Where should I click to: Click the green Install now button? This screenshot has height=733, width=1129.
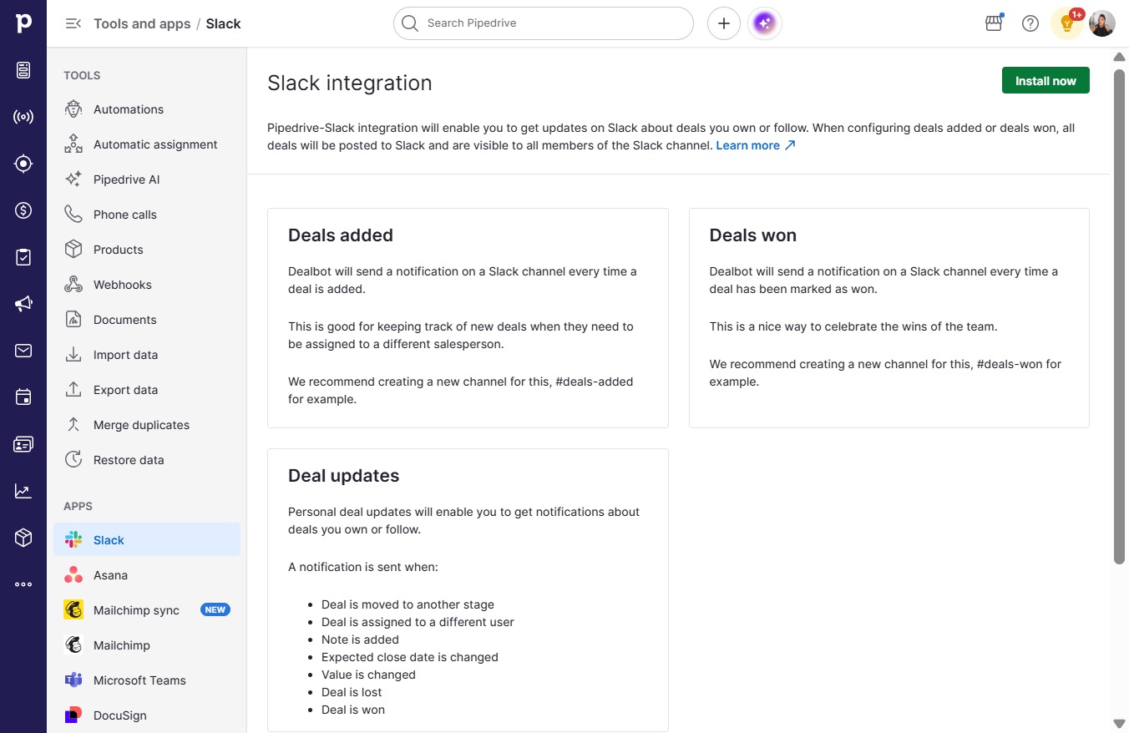[1045, 80]
